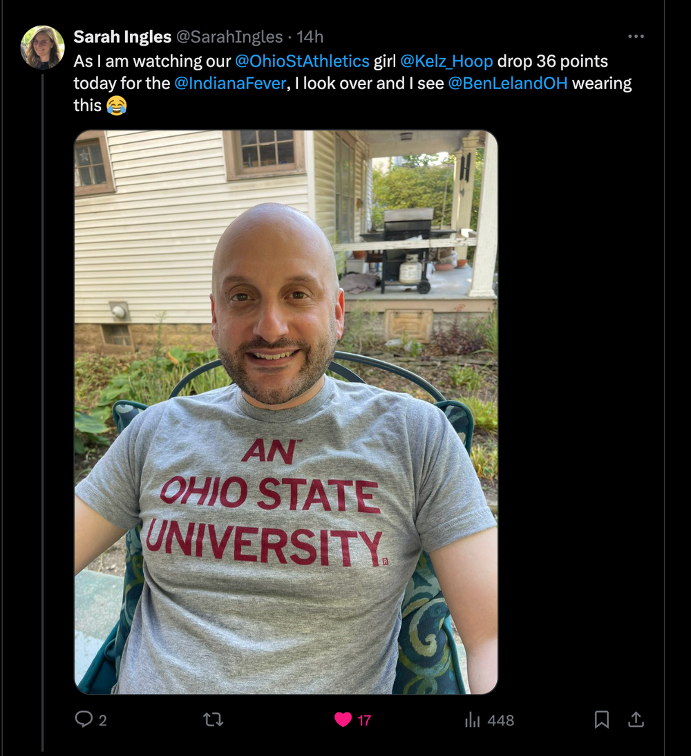The image size is (691, 756).
Task: Open Sarah Ingles' profile avatar
Action: pos(43,48)
